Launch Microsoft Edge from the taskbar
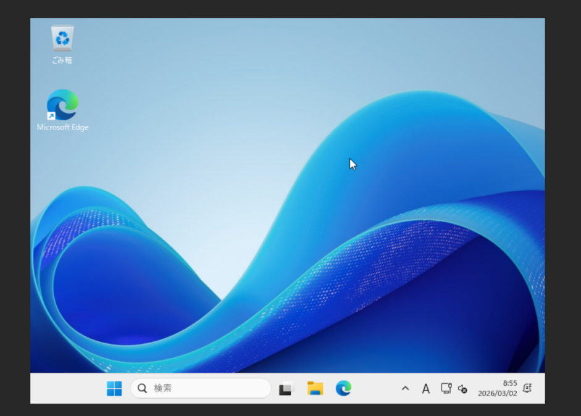The image size is (581, 416). point(343,388)
